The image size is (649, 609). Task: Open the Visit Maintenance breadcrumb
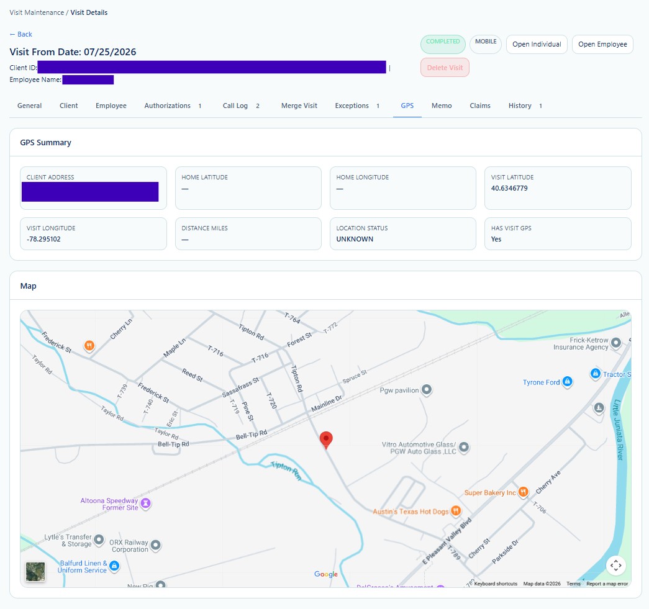pyautogui.click(x=37, y=12)
